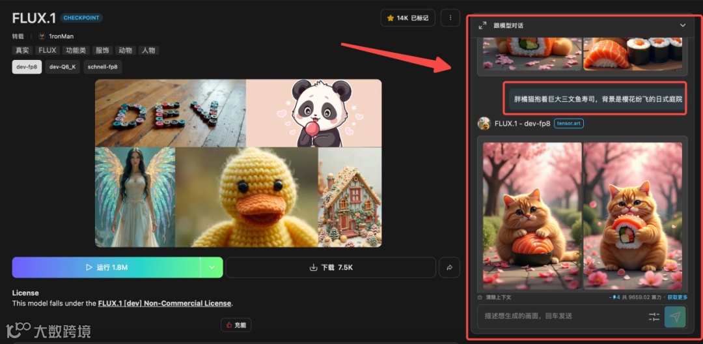The width and height of the screenshot is (703, 344).
Task: Click the sushi prompt message bubble
Action: coord(598,99)
